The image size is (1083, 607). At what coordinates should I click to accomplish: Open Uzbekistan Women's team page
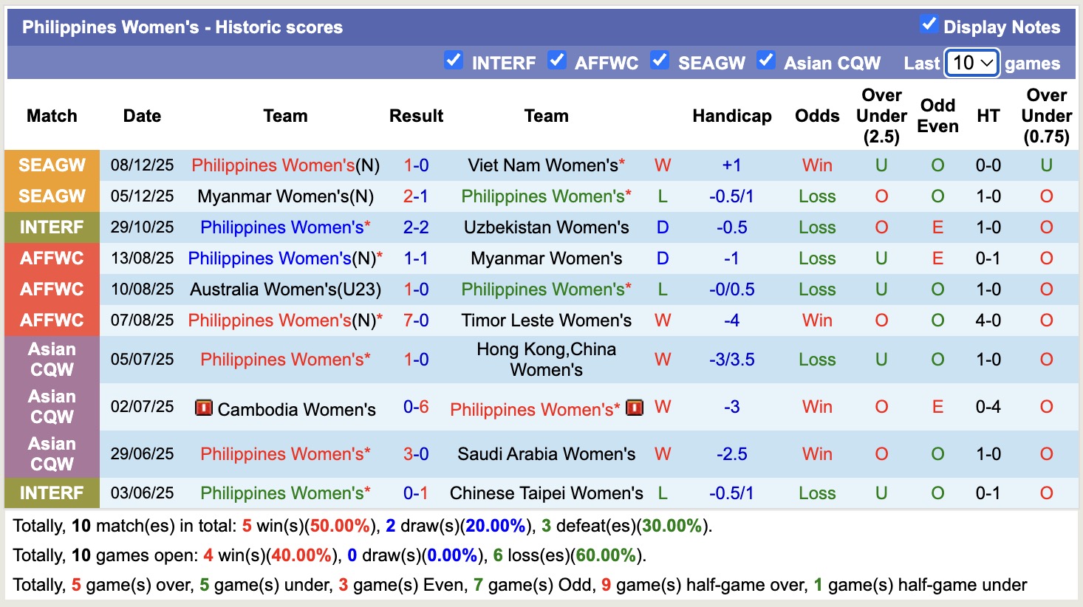pyautogui.click(x=546, y=227)
